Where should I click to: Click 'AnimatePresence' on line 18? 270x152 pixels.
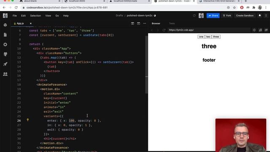click(51, 84)
